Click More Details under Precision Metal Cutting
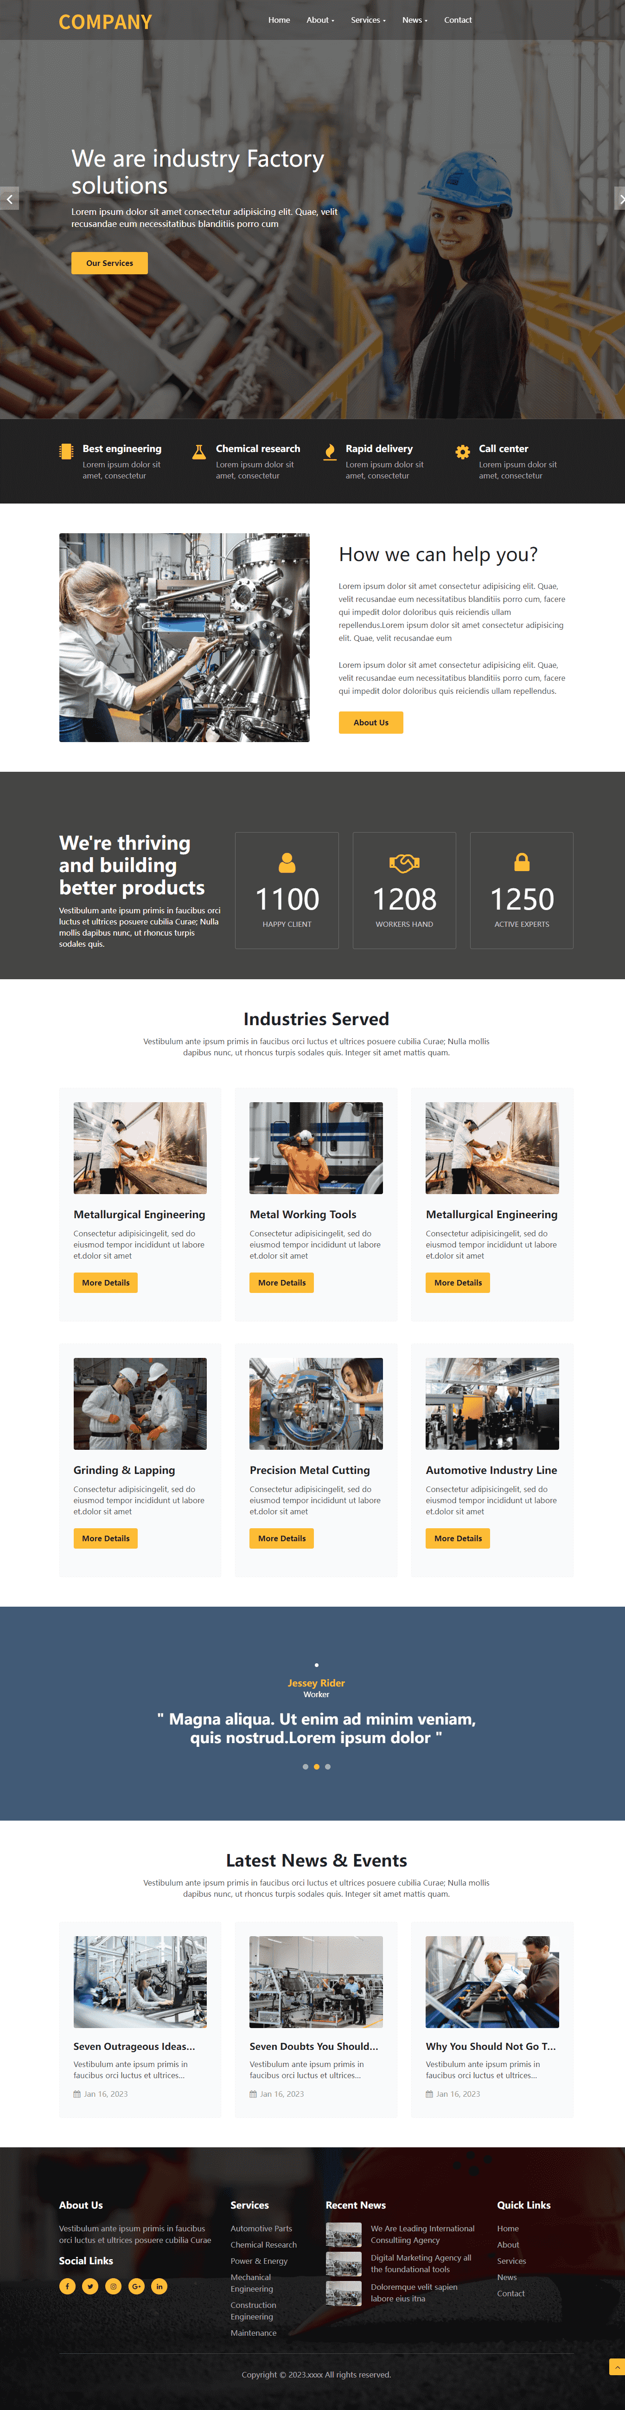625x2410 pixels. click(281, 1538)
